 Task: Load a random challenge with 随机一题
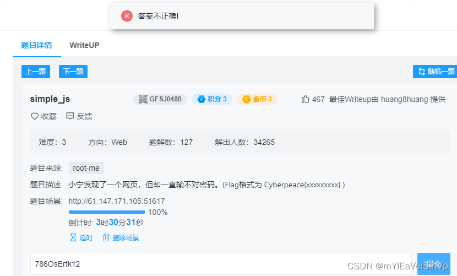(435, 72)
